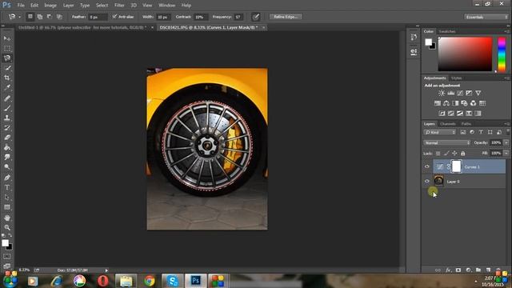Select the Crop tool

(x=7, y=78)
